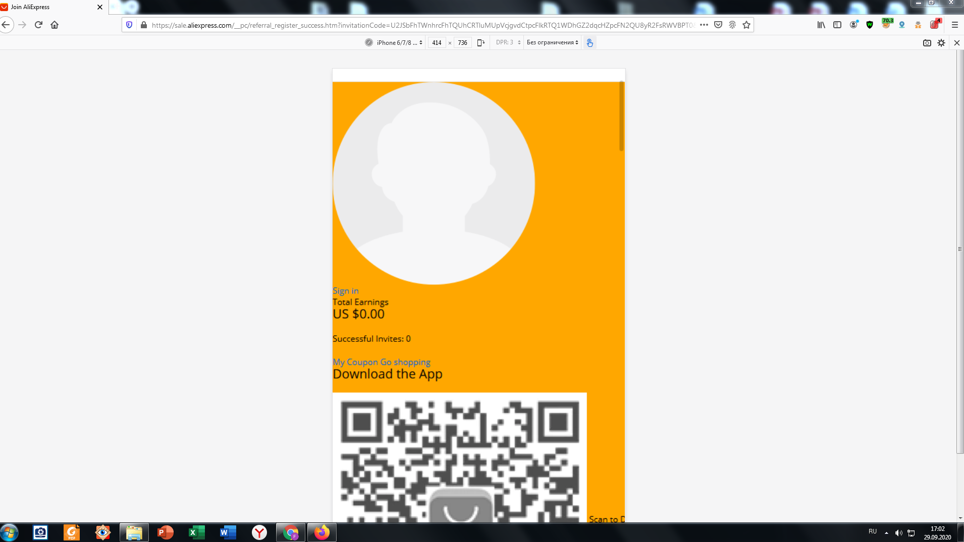Open the throttling dropdown Без ограничения
The height and width of the screenshot is (542, 964).
553,43
